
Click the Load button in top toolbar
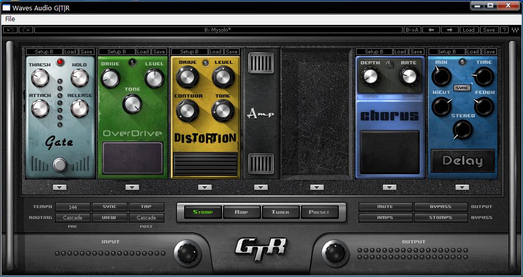pyautogui.click(x=469, y=30)
